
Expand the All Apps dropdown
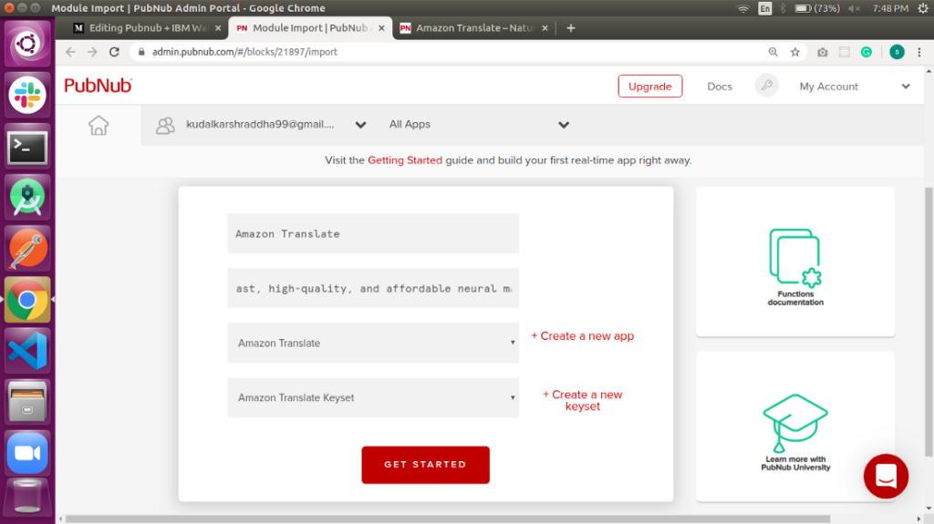564,125
